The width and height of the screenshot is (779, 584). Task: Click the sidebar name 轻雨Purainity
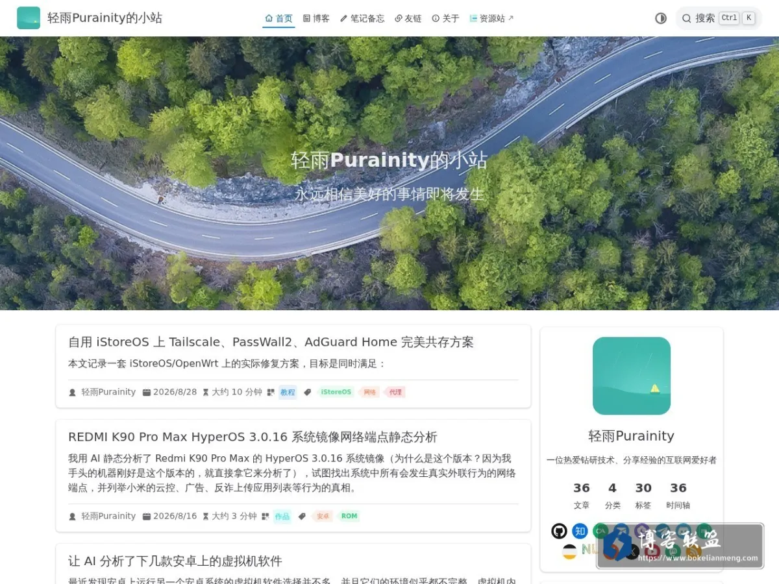point(632,436)
